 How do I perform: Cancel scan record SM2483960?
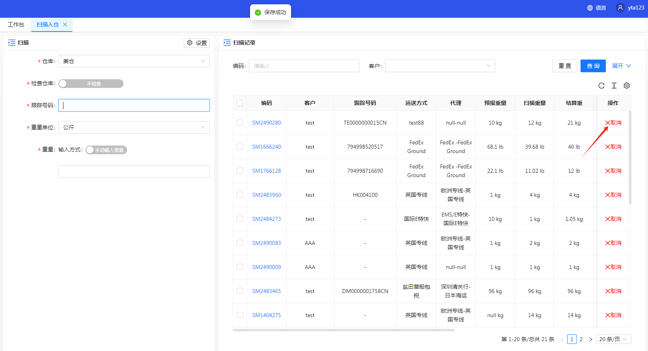click(613, 195)
